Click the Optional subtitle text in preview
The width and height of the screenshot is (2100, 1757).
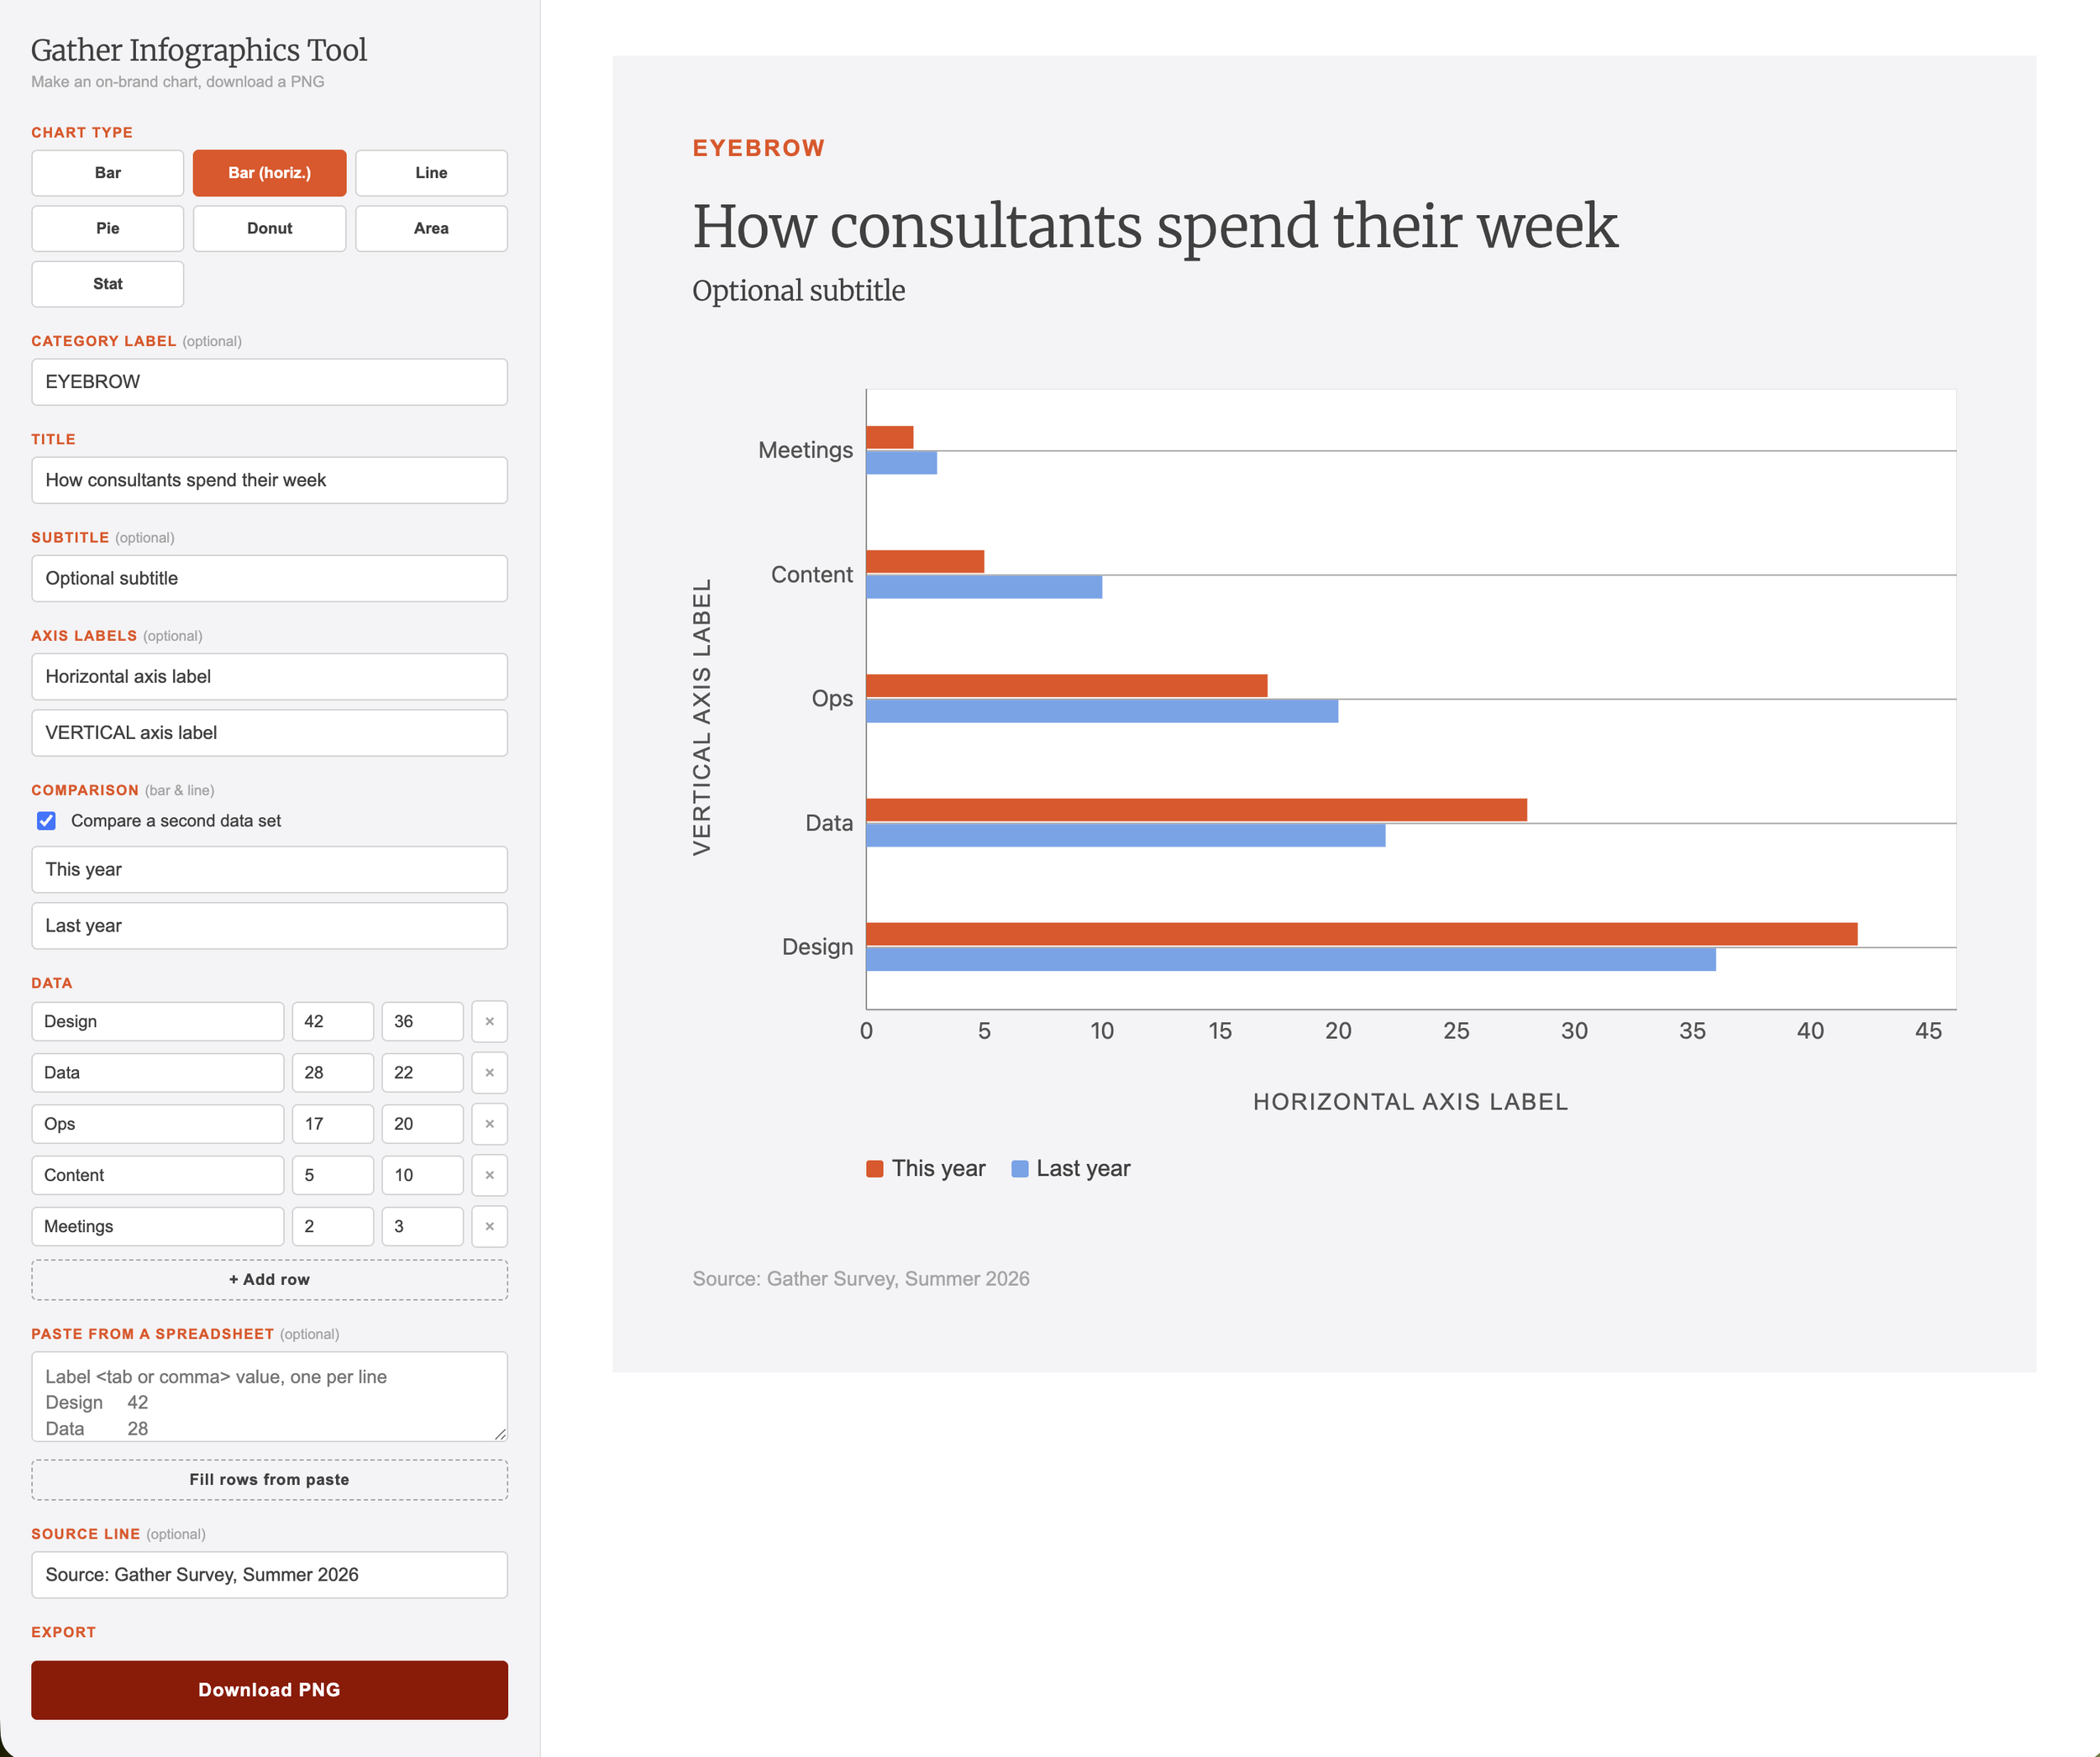pyautogui.click(x=799, y=291)
